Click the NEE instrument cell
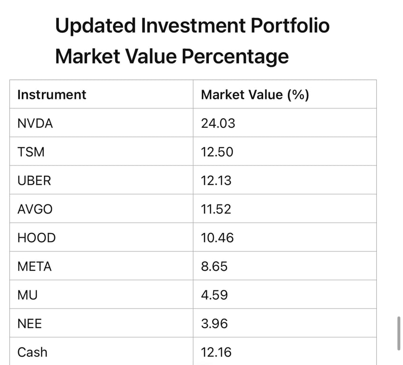The height and width of the screenshot is (365, 403). coord(29,324)
